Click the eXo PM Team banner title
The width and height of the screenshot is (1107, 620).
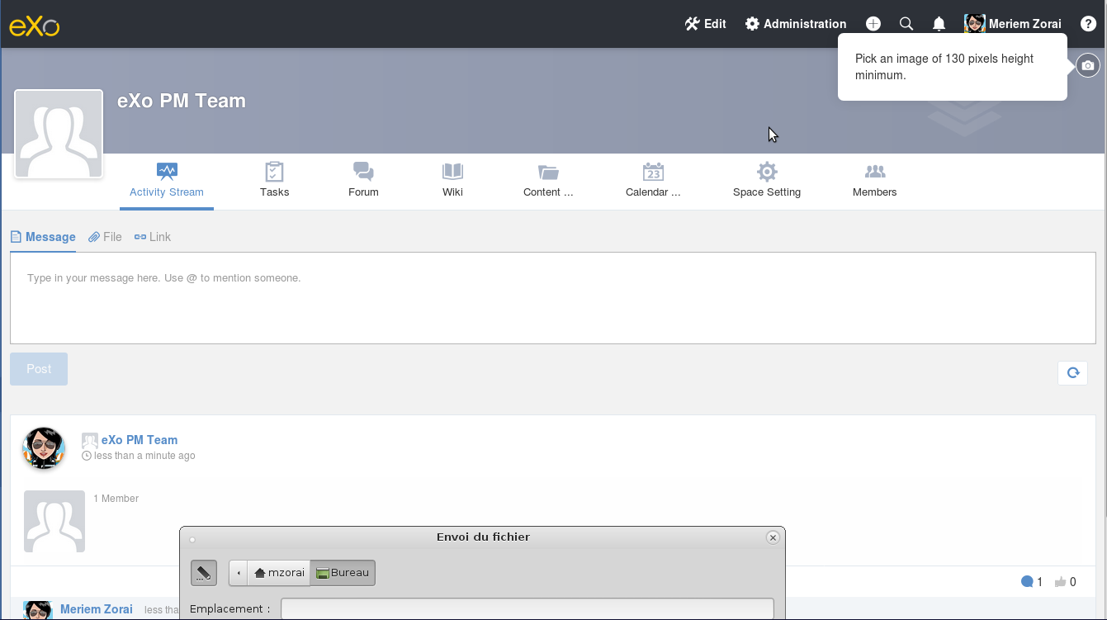coord(182,101)
